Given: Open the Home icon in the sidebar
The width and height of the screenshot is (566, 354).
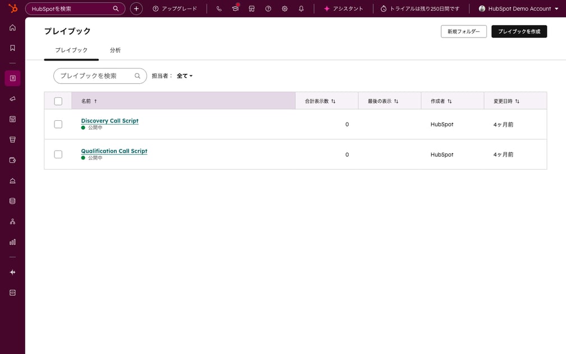Looking at the screenshot, I should 12,27.
